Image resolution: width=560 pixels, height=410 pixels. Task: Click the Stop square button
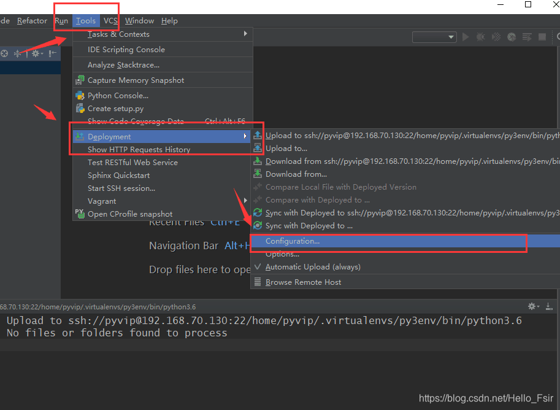(542, 37)
